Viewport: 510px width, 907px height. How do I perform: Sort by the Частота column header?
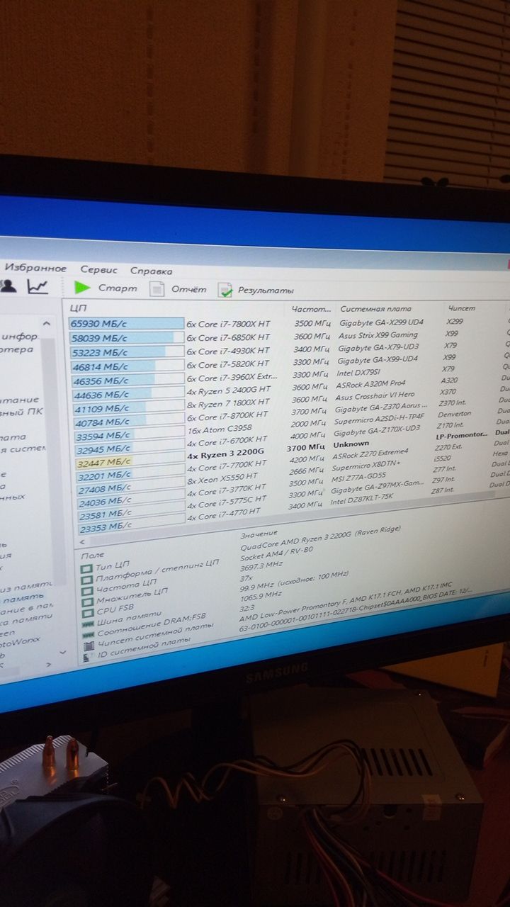(311, 309)
